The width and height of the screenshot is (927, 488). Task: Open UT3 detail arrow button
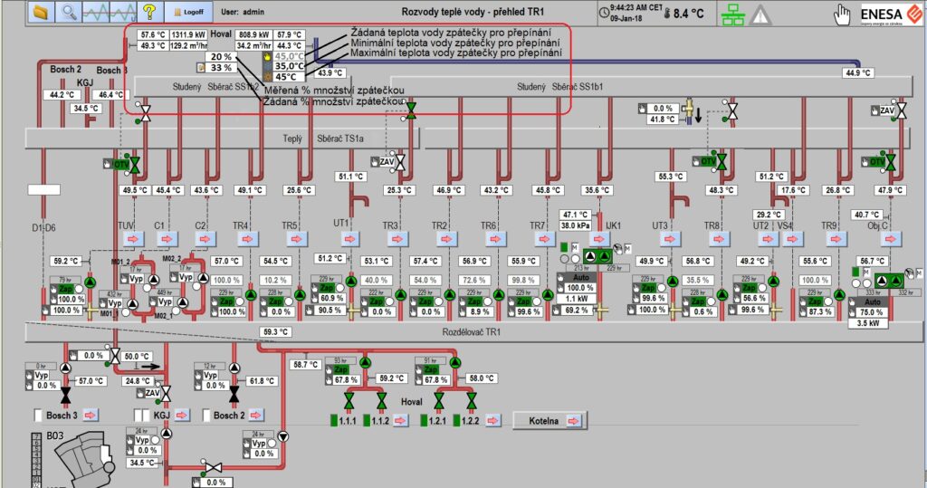669,239
